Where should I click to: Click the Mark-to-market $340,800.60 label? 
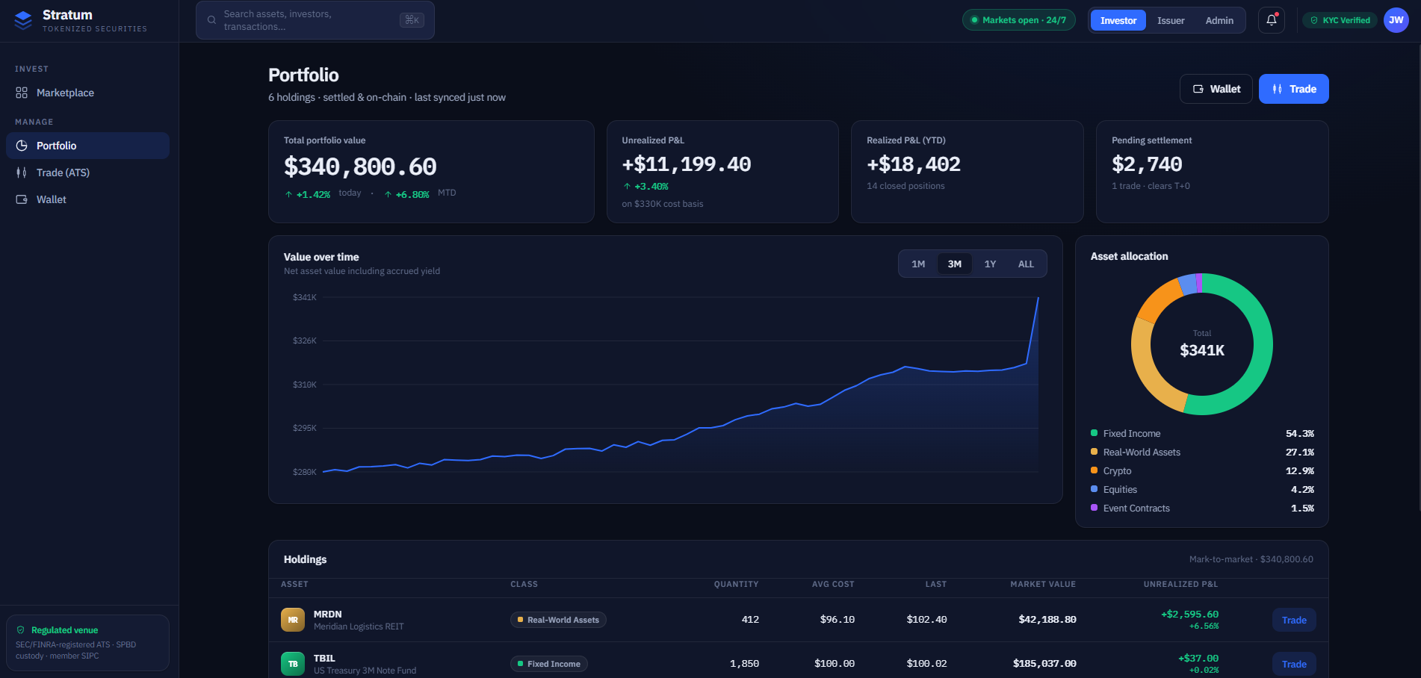pos(1251,559)
